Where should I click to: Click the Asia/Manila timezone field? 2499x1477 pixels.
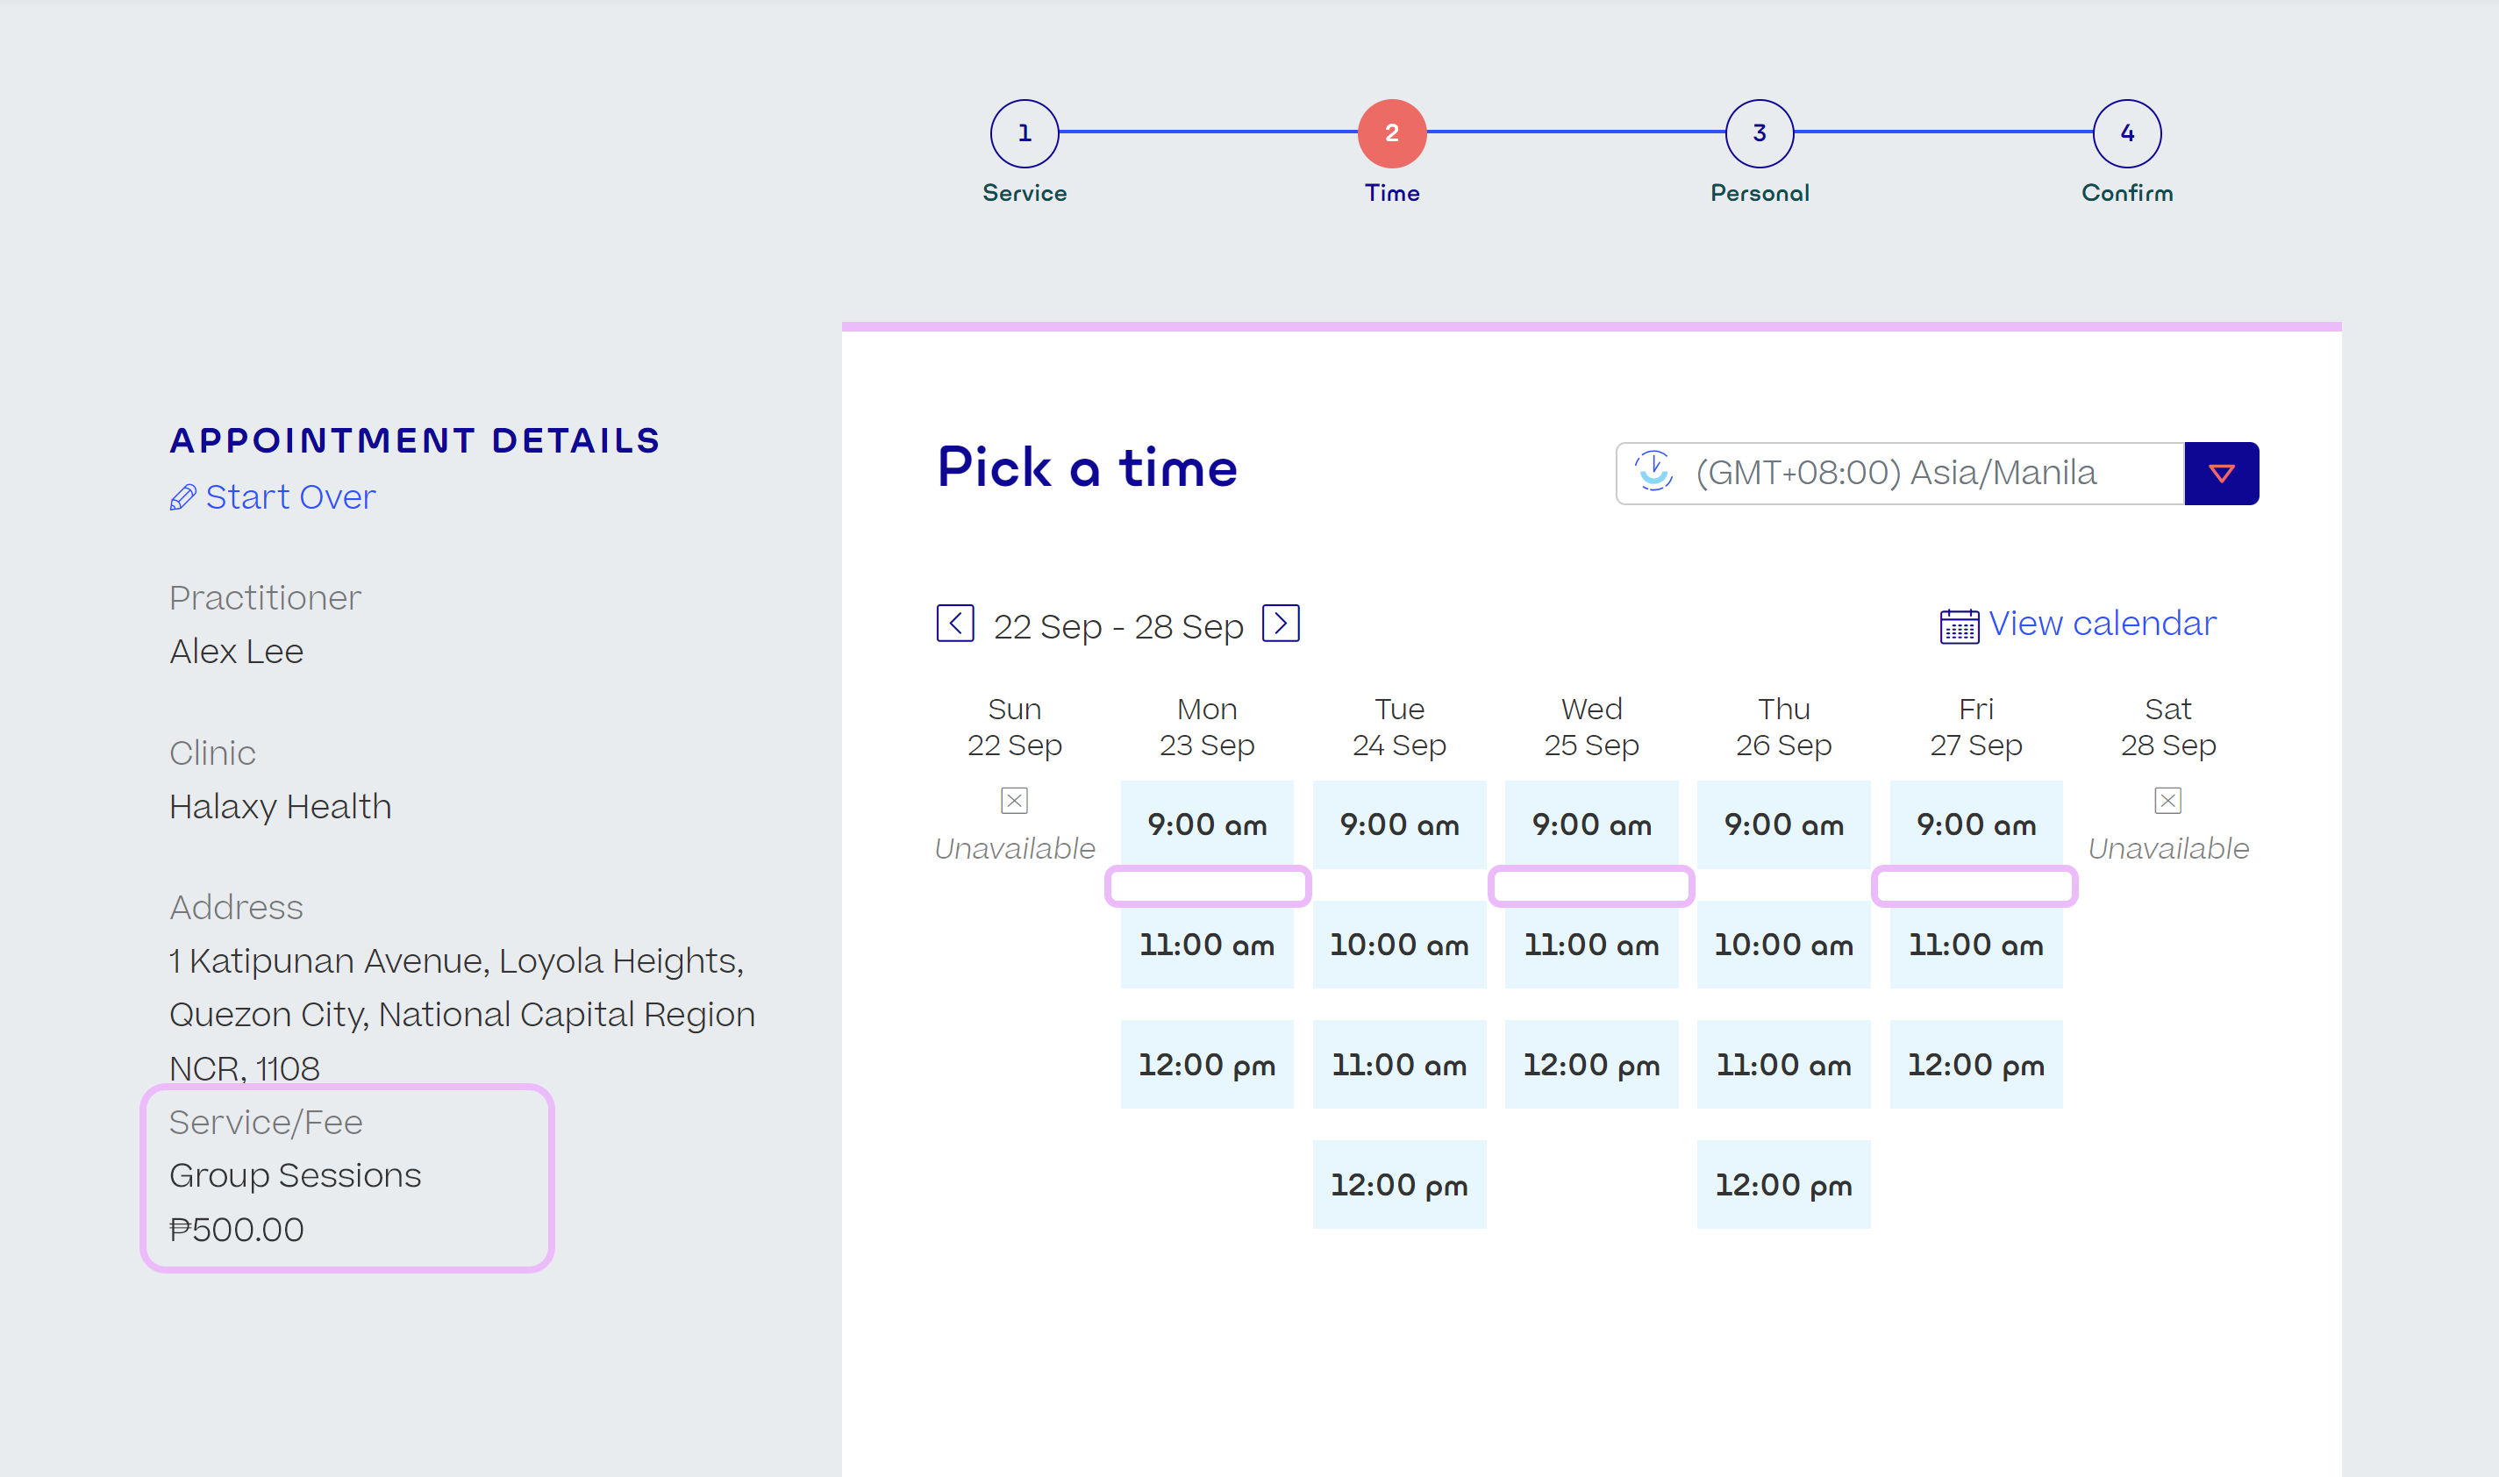[1900, 474]
